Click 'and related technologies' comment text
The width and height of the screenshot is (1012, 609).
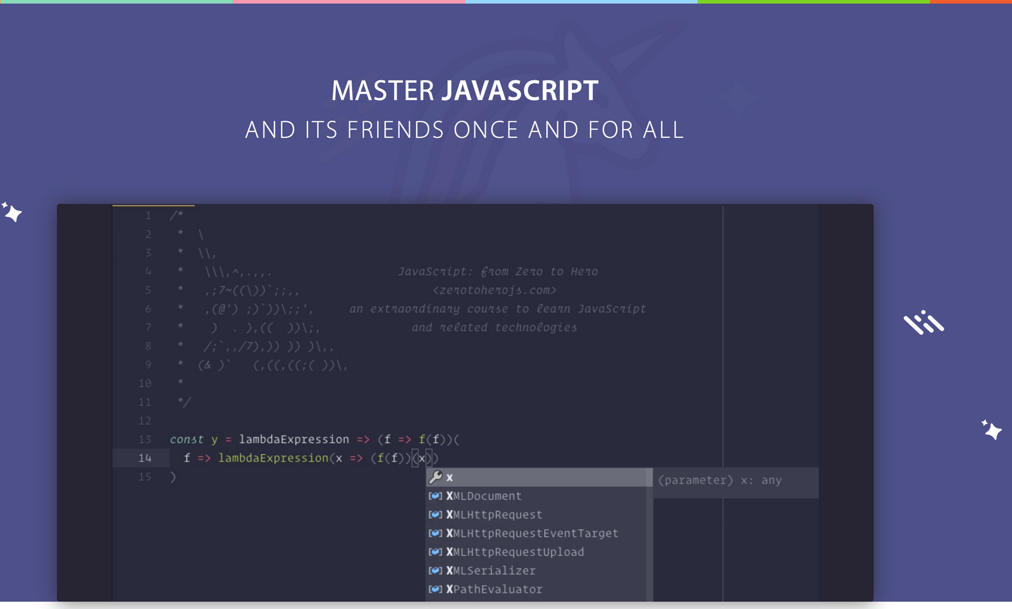tap(494, 328)
